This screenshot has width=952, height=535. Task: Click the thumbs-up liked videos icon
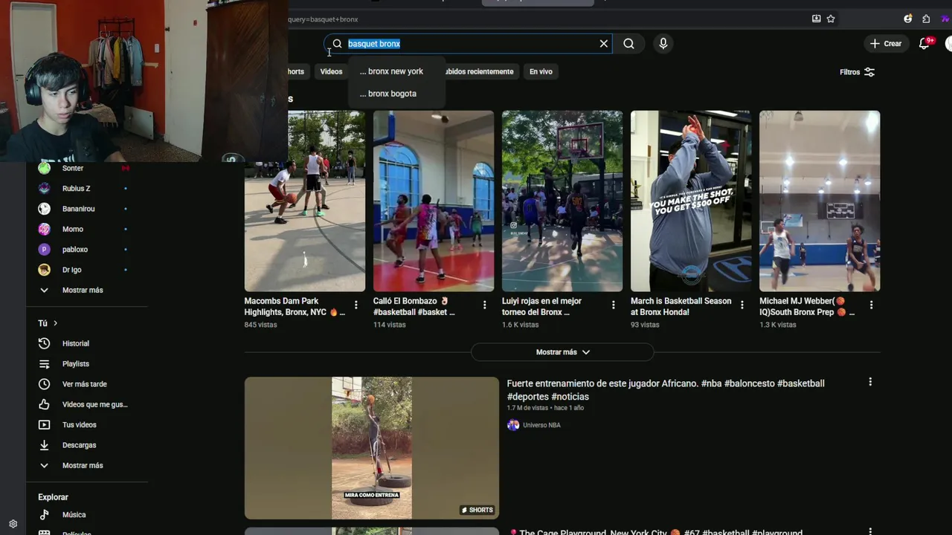(x=44, y=404)
